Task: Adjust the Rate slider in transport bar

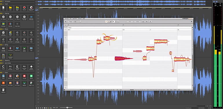Action: 67,108
